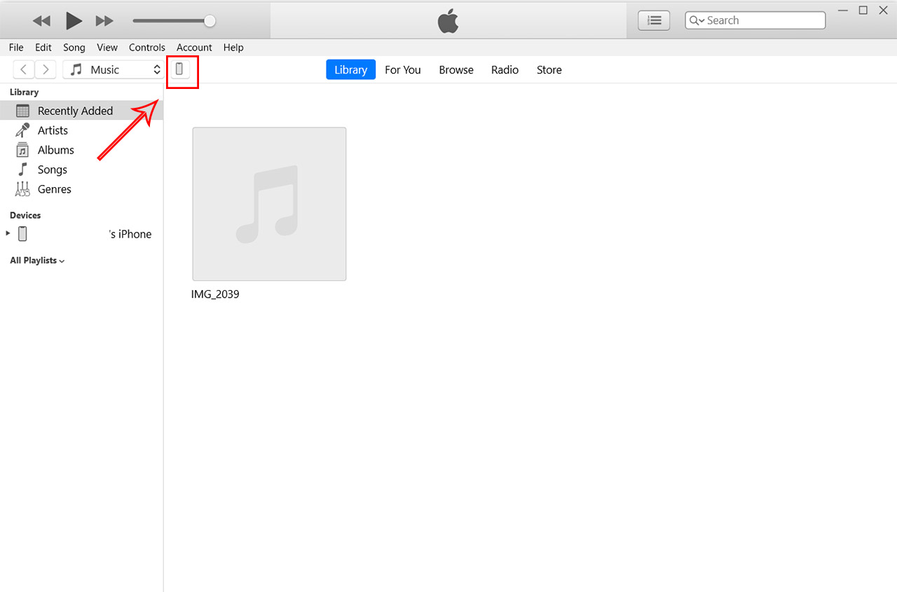Click the iPhone device icon in toolbar
This screenshot has height=592, width=897.
pyautogui.click(x=180, y=69)
